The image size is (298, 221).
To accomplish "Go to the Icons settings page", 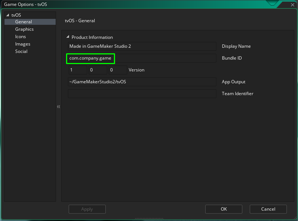I will click(20, 37).
